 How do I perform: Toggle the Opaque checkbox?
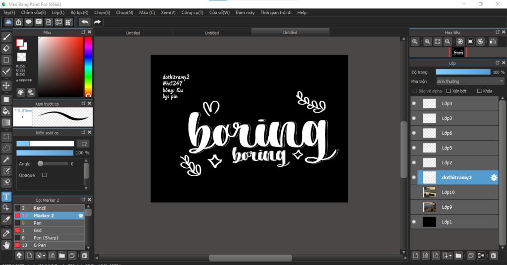(44, 175)
